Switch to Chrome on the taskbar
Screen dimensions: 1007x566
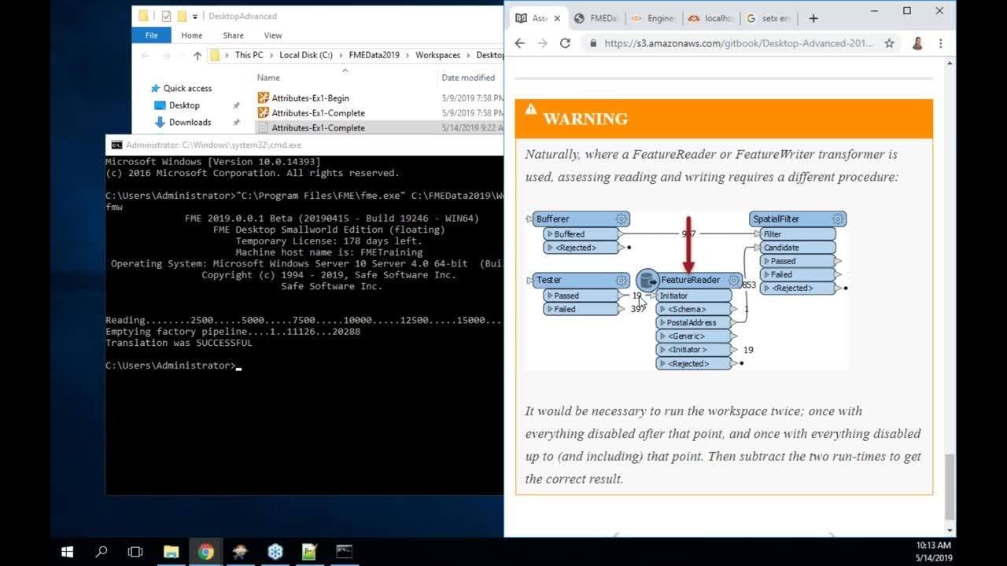tap(205, 552)
